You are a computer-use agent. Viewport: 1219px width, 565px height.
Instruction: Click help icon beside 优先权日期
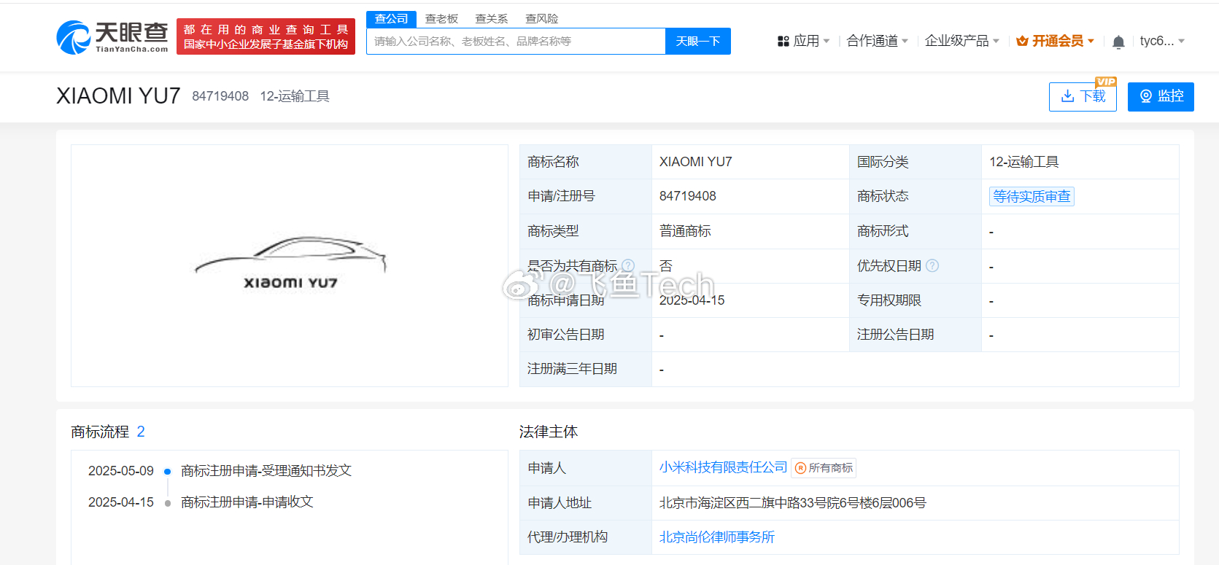point(932,265)
